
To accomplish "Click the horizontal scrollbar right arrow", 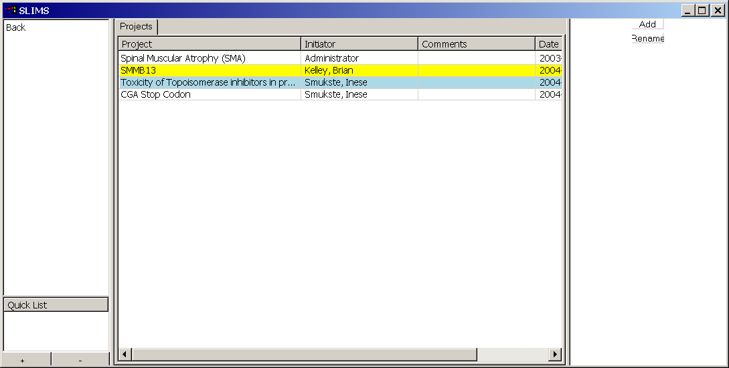I will (554, 354).
